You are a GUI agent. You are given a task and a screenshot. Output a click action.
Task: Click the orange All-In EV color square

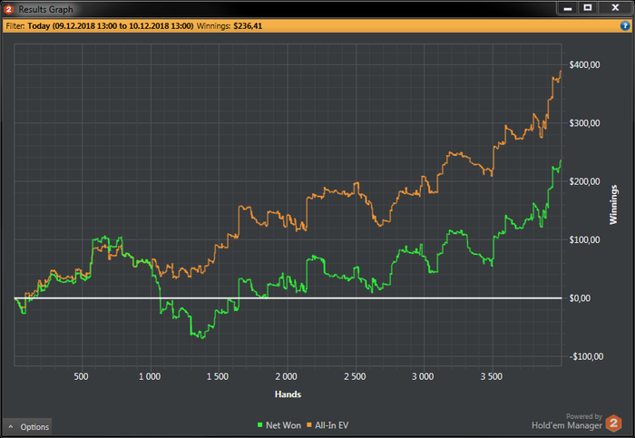(x=309, y=425)
